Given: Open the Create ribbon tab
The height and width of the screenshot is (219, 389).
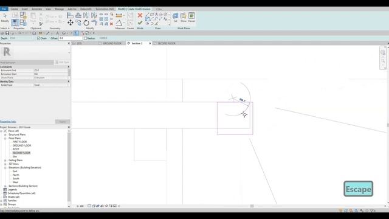Looking at the screenshot, I should coord(14,9).
